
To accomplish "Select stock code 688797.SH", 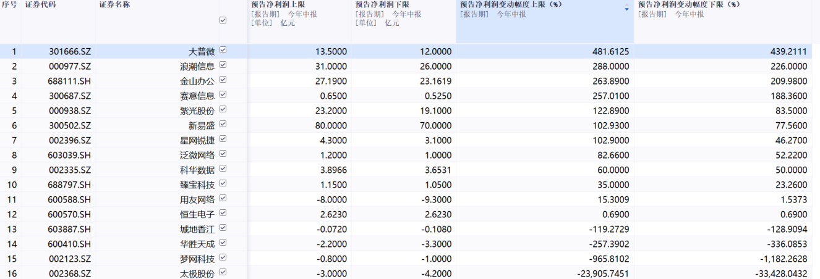I will point(69,185).
